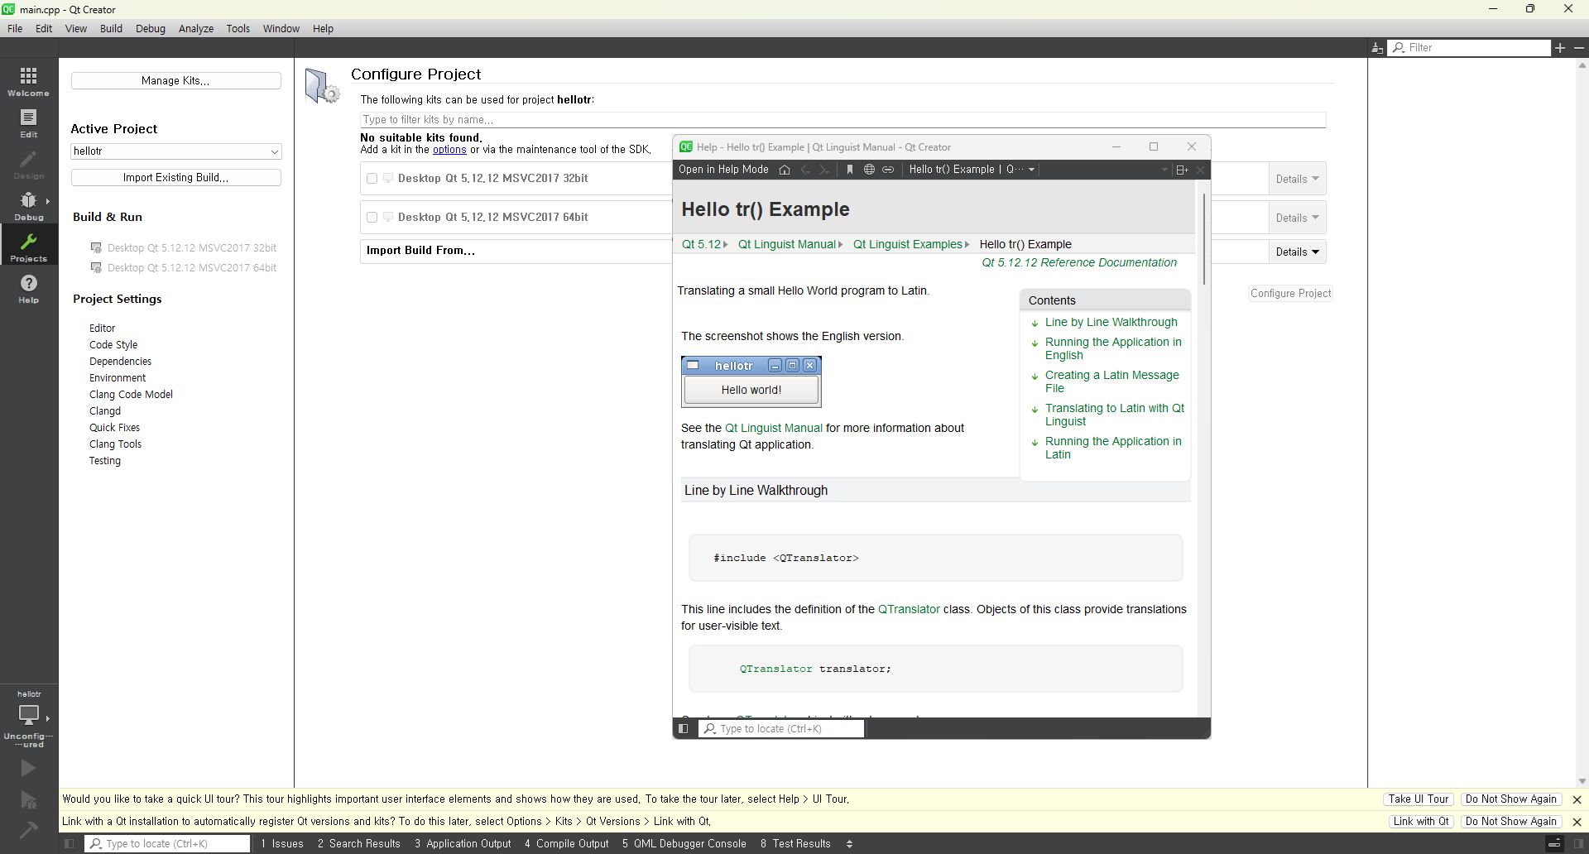Open output panes selector arrows
1589x854 pixels.
click(x=849, y=844)
